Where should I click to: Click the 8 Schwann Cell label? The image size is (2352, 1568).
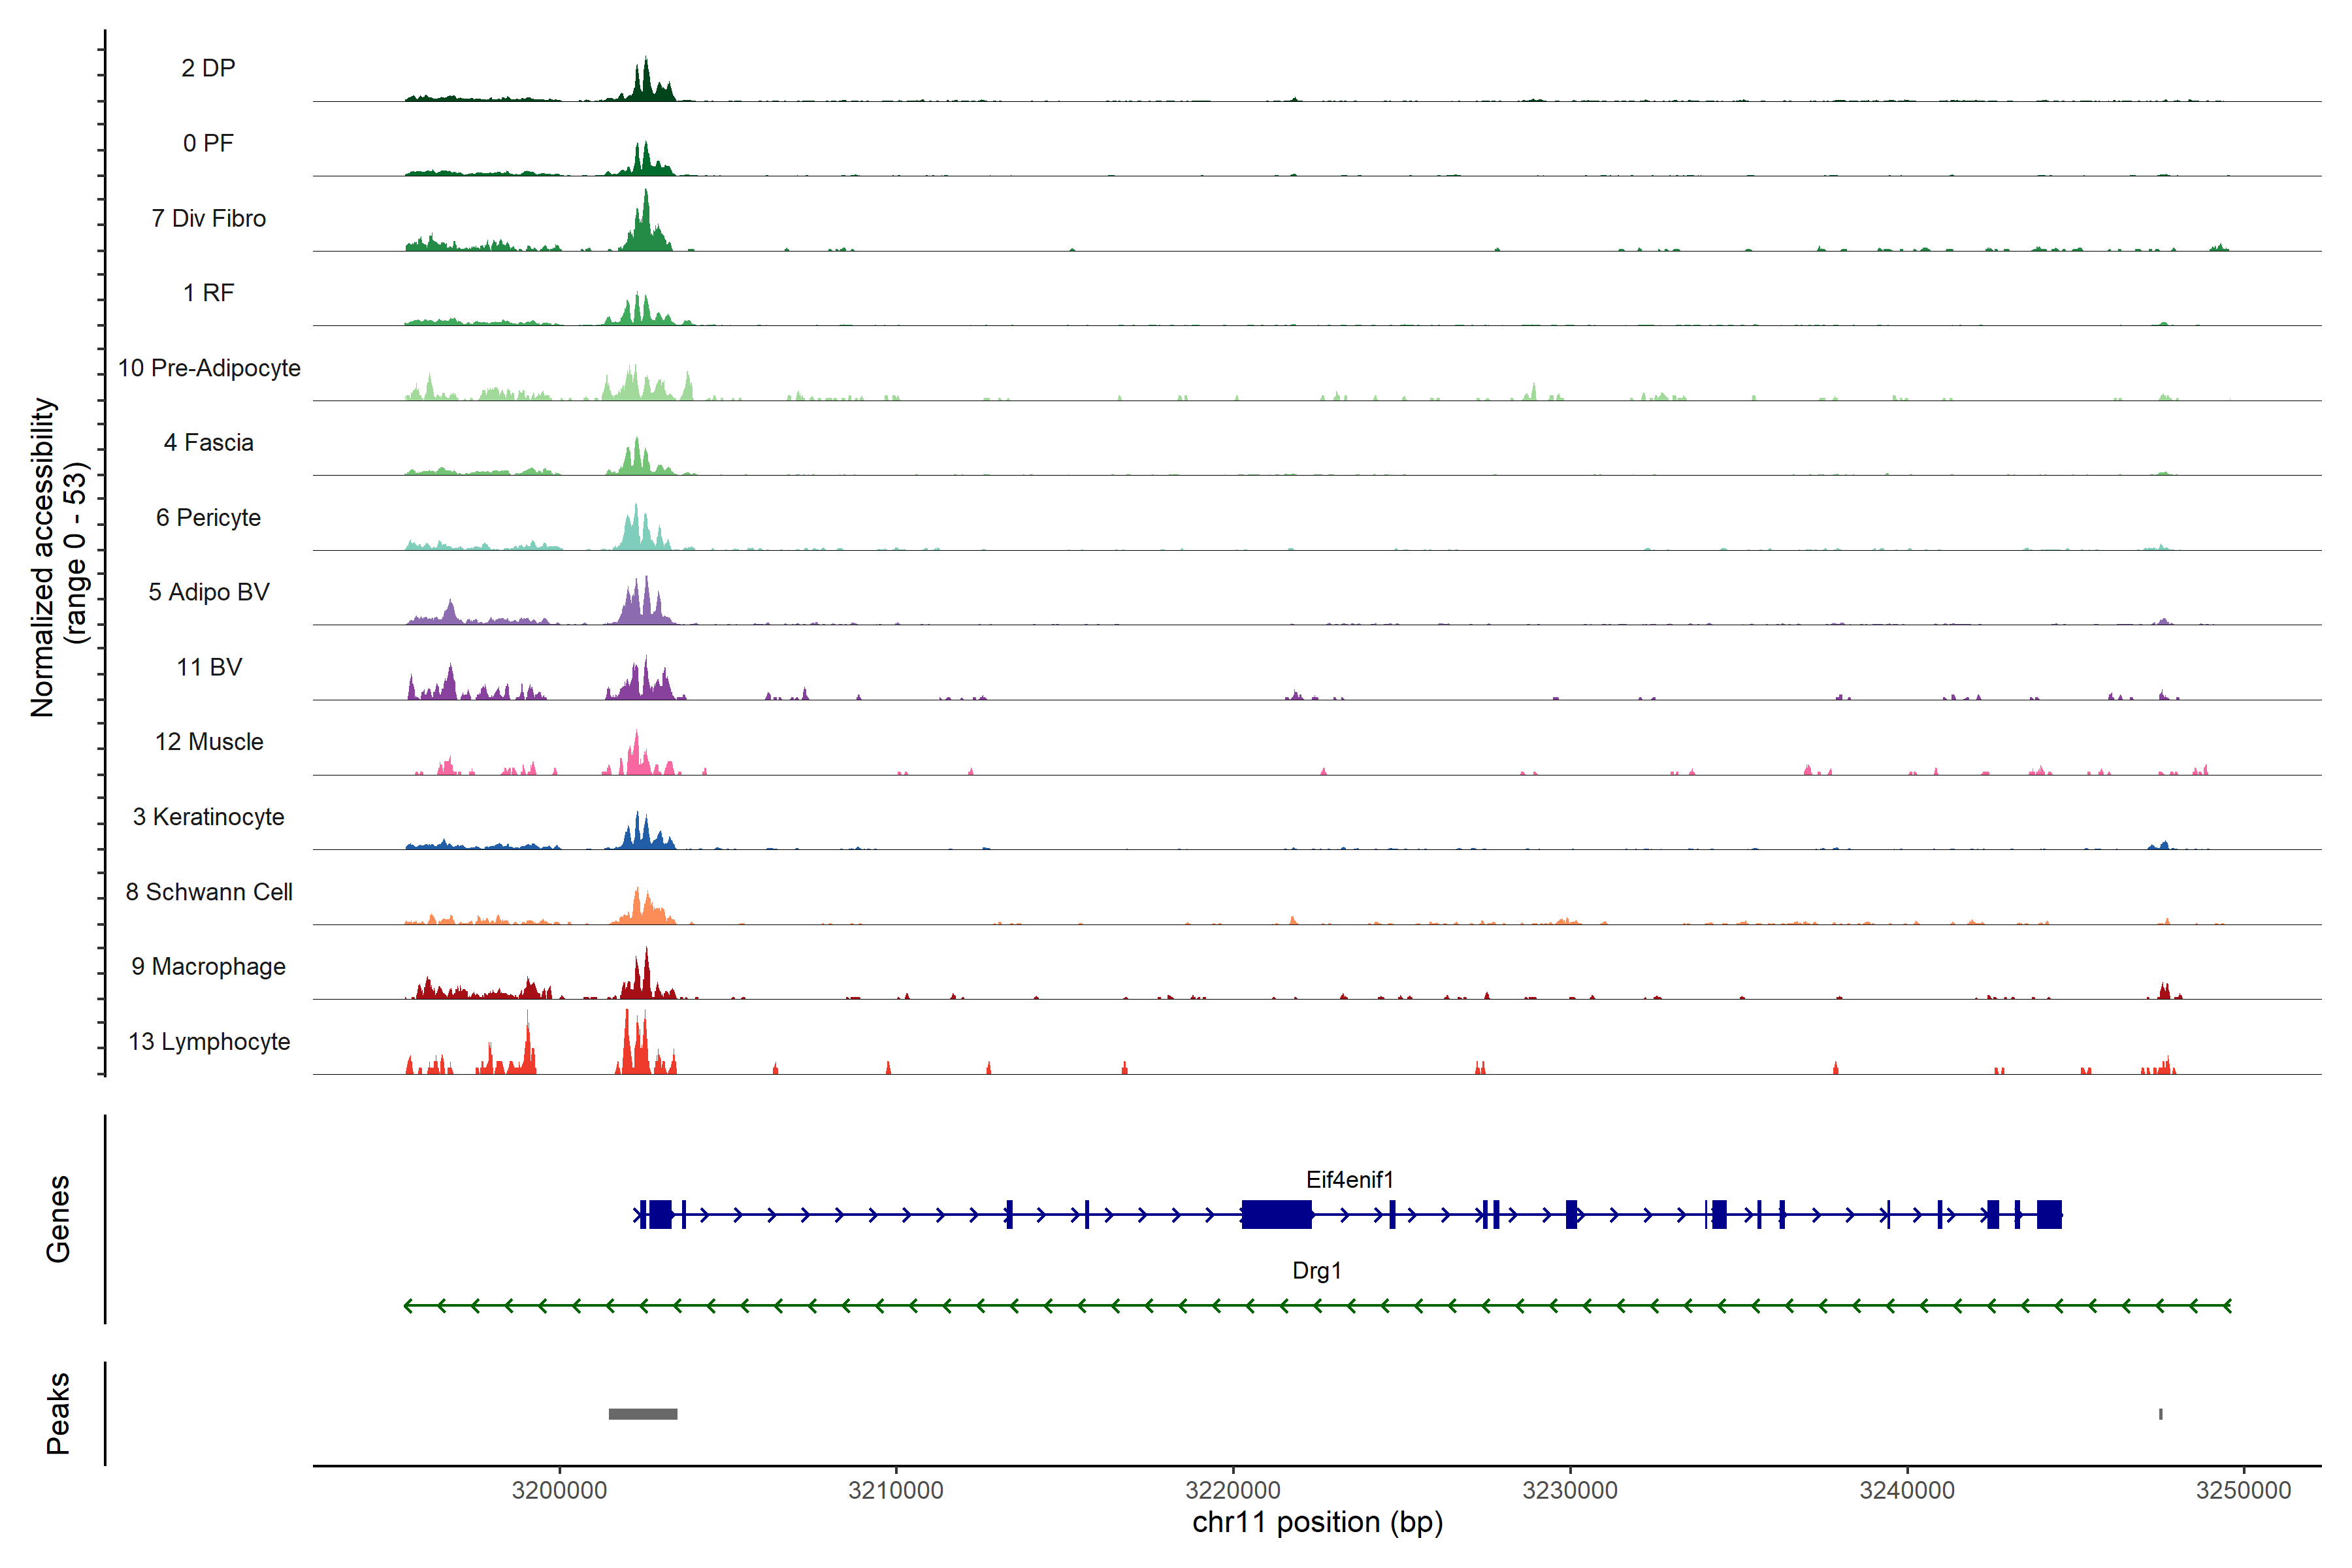point(208,892)
